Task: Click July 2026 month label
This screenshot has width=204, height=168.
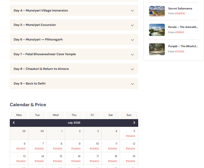Action: [74, 123]
